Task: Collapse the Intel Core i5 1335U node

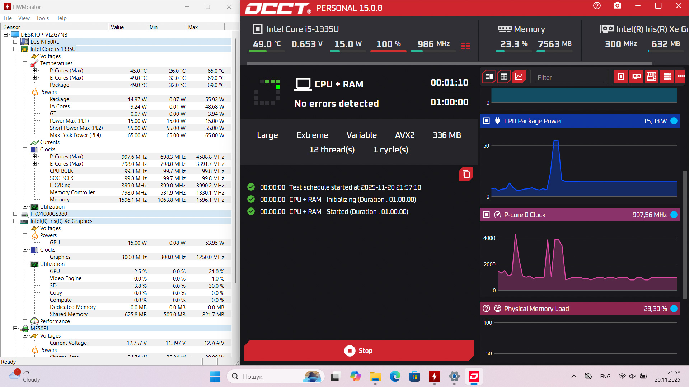Action: click(x=15, y=49)
